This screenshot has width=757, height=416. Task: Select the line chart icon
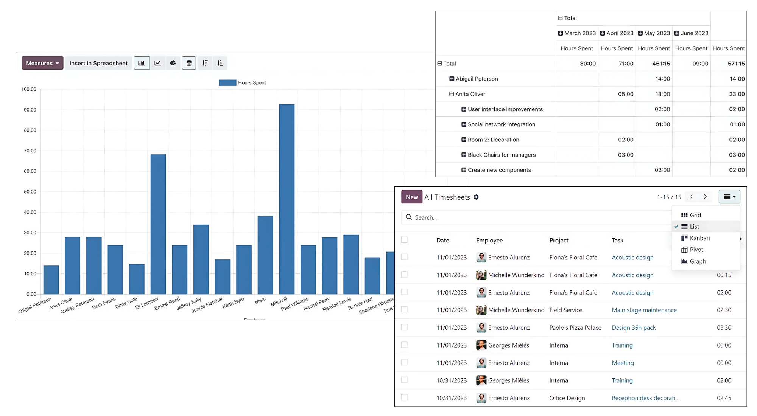pyautogui.click(x=157, y=63)
